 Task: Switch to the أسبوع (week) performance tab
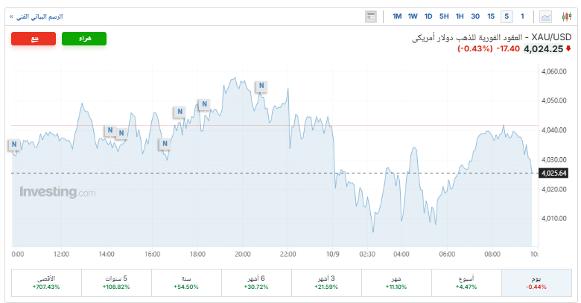click(466, 282)
